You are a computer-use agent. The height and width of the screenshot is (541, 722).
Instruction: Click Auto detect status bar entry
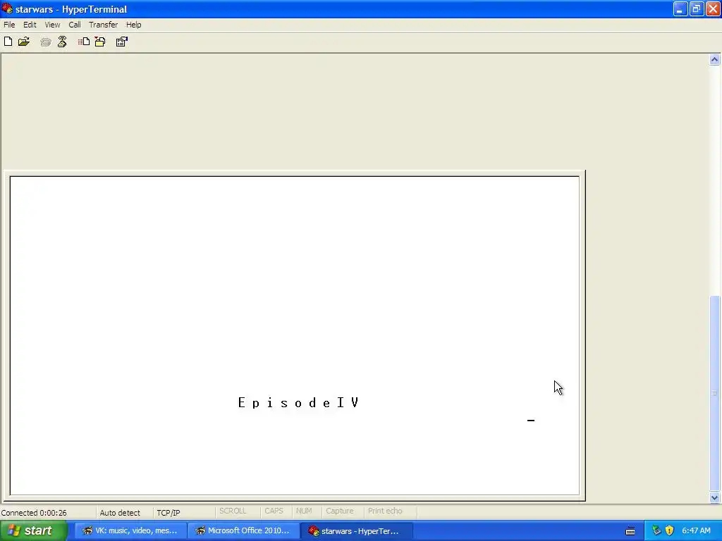[x=120, y=513]
